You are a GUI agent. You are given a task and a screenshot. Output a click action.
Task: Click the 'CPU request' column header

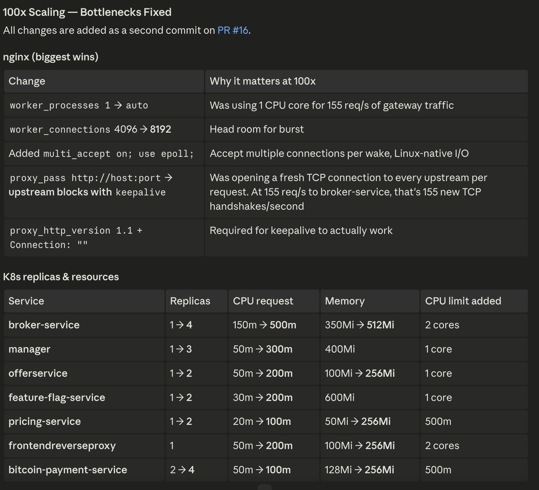pyautogui.click(x=274, y=301)
